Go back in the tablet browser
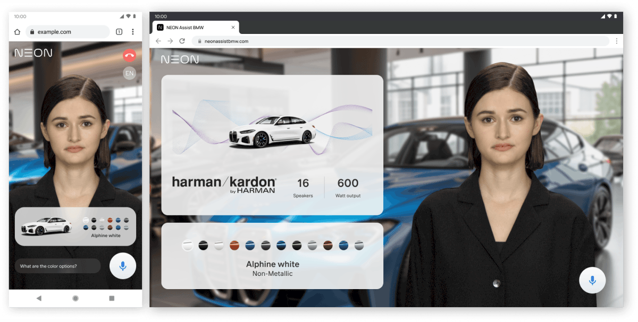 click(158, 41)
